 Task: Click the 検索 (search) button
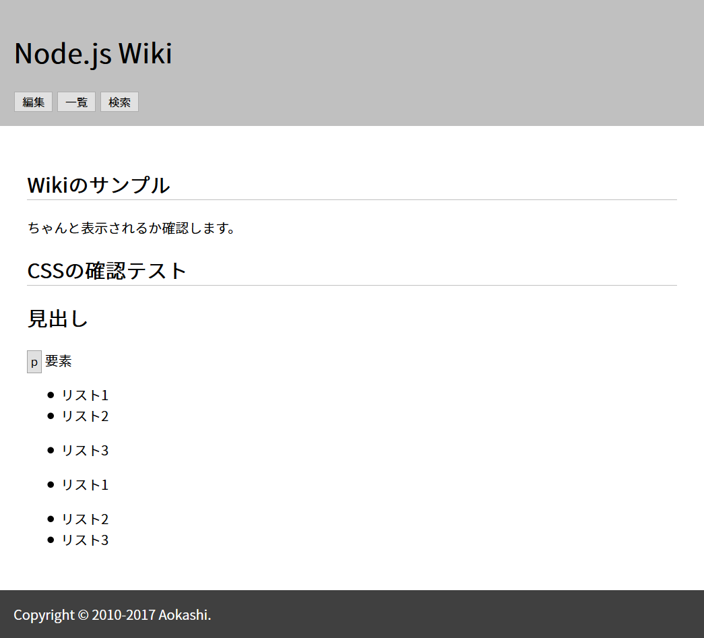[x=119, y=102]
